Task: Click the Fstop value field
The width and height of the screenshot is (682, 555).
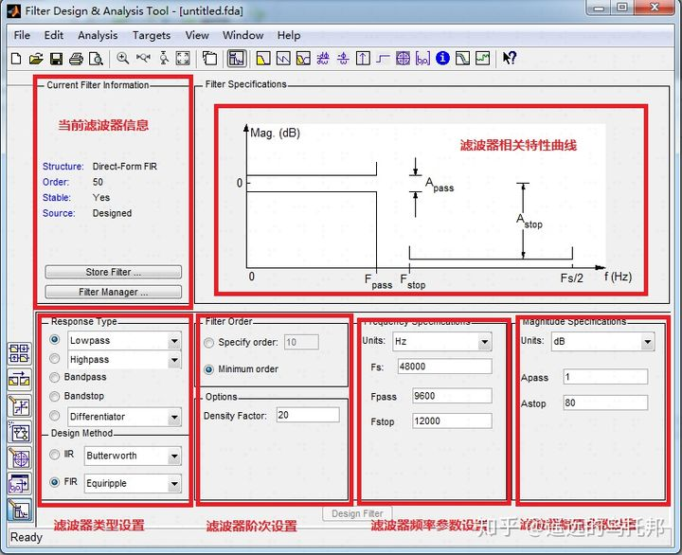Action: [453, 421]
